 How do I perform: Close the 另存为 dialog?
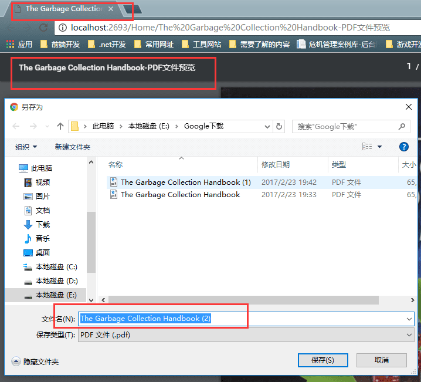click(x=408, y=107)
